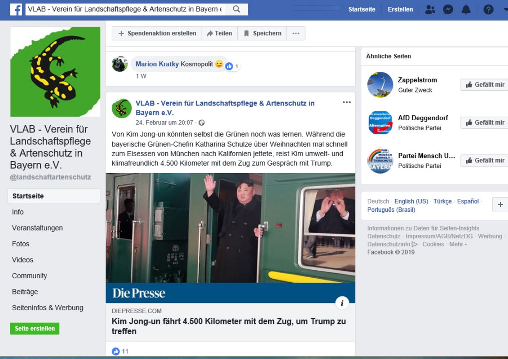Open the Veranstaltungen section
The width and height of the screenshot is (508, 359).
pos(37,228)
